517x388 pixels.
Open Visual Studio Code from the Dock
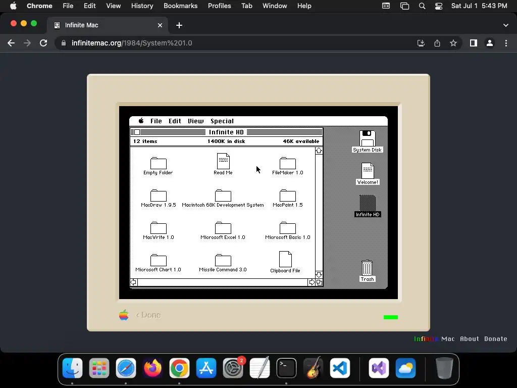[x=340, y=368]
